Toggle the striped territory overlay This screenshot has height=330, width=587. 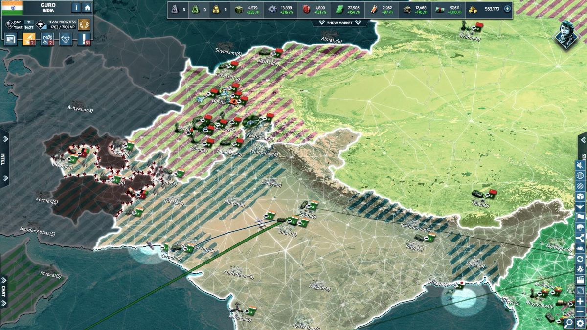[x=580, y=186]
